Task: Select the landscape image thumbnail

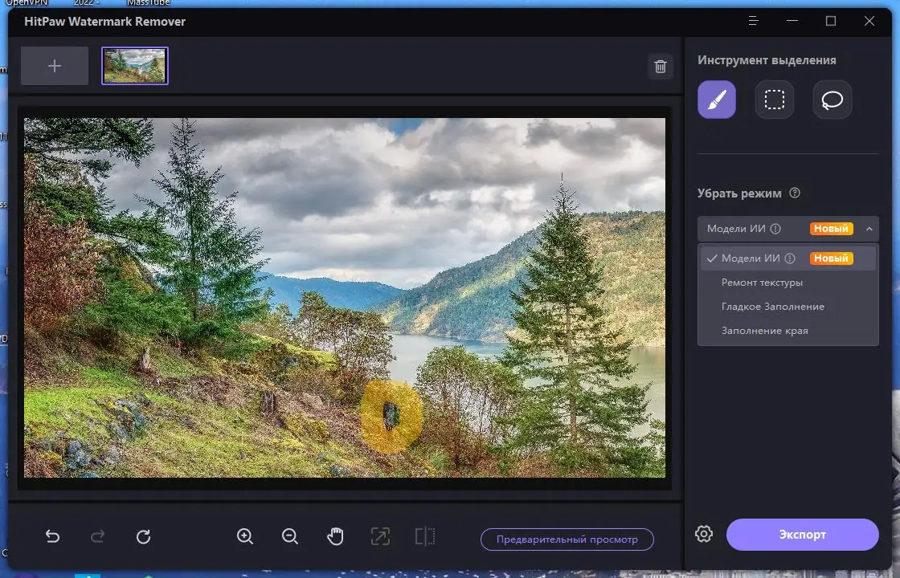Action: click(x=134, y=67)
